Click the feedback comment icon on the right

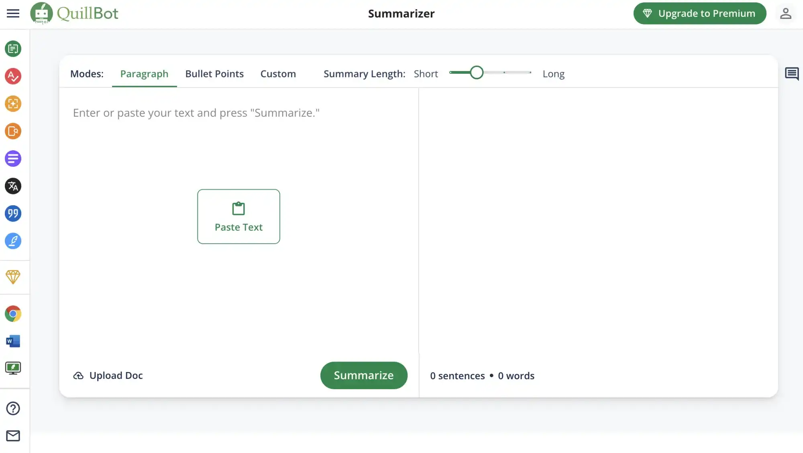click(x=792, y=74)
